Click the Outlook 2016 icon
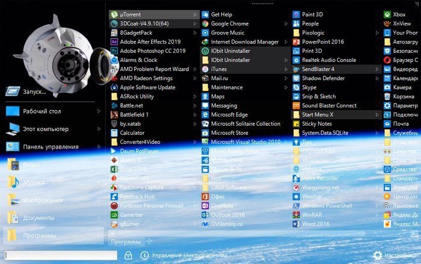The width and height of the screenshot is (421, 264). point(205,215)
